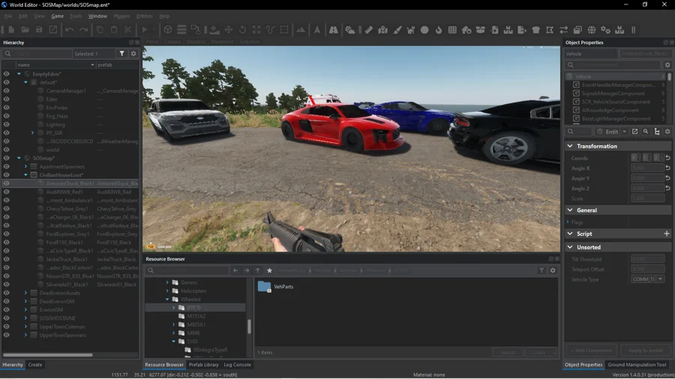Click the Redo arrow in the toolbar
This screenshot has height=379, width=675.
click(x=83, y=30)
